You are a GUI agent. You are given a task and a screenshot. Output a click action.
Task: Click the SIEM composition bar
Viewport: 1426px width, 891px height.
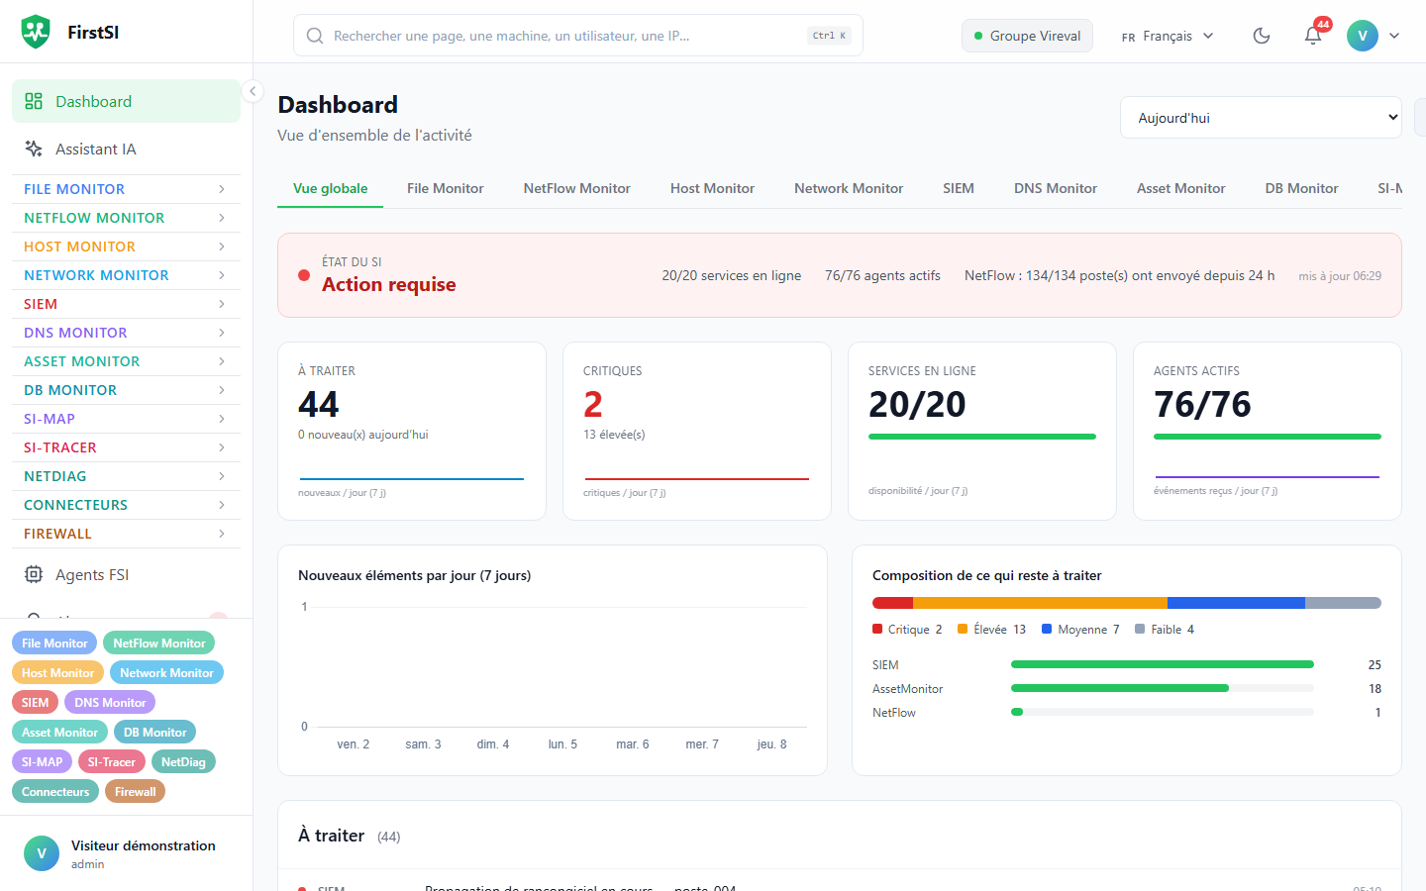pyautogui.click(x=1163, y=664)
